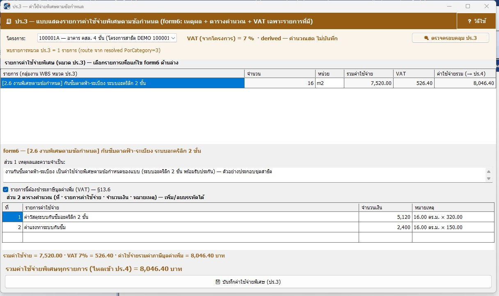Select the กันซึมดาดฟ้า-ระเบียง row in the upper table

click(x=248, y=83)
